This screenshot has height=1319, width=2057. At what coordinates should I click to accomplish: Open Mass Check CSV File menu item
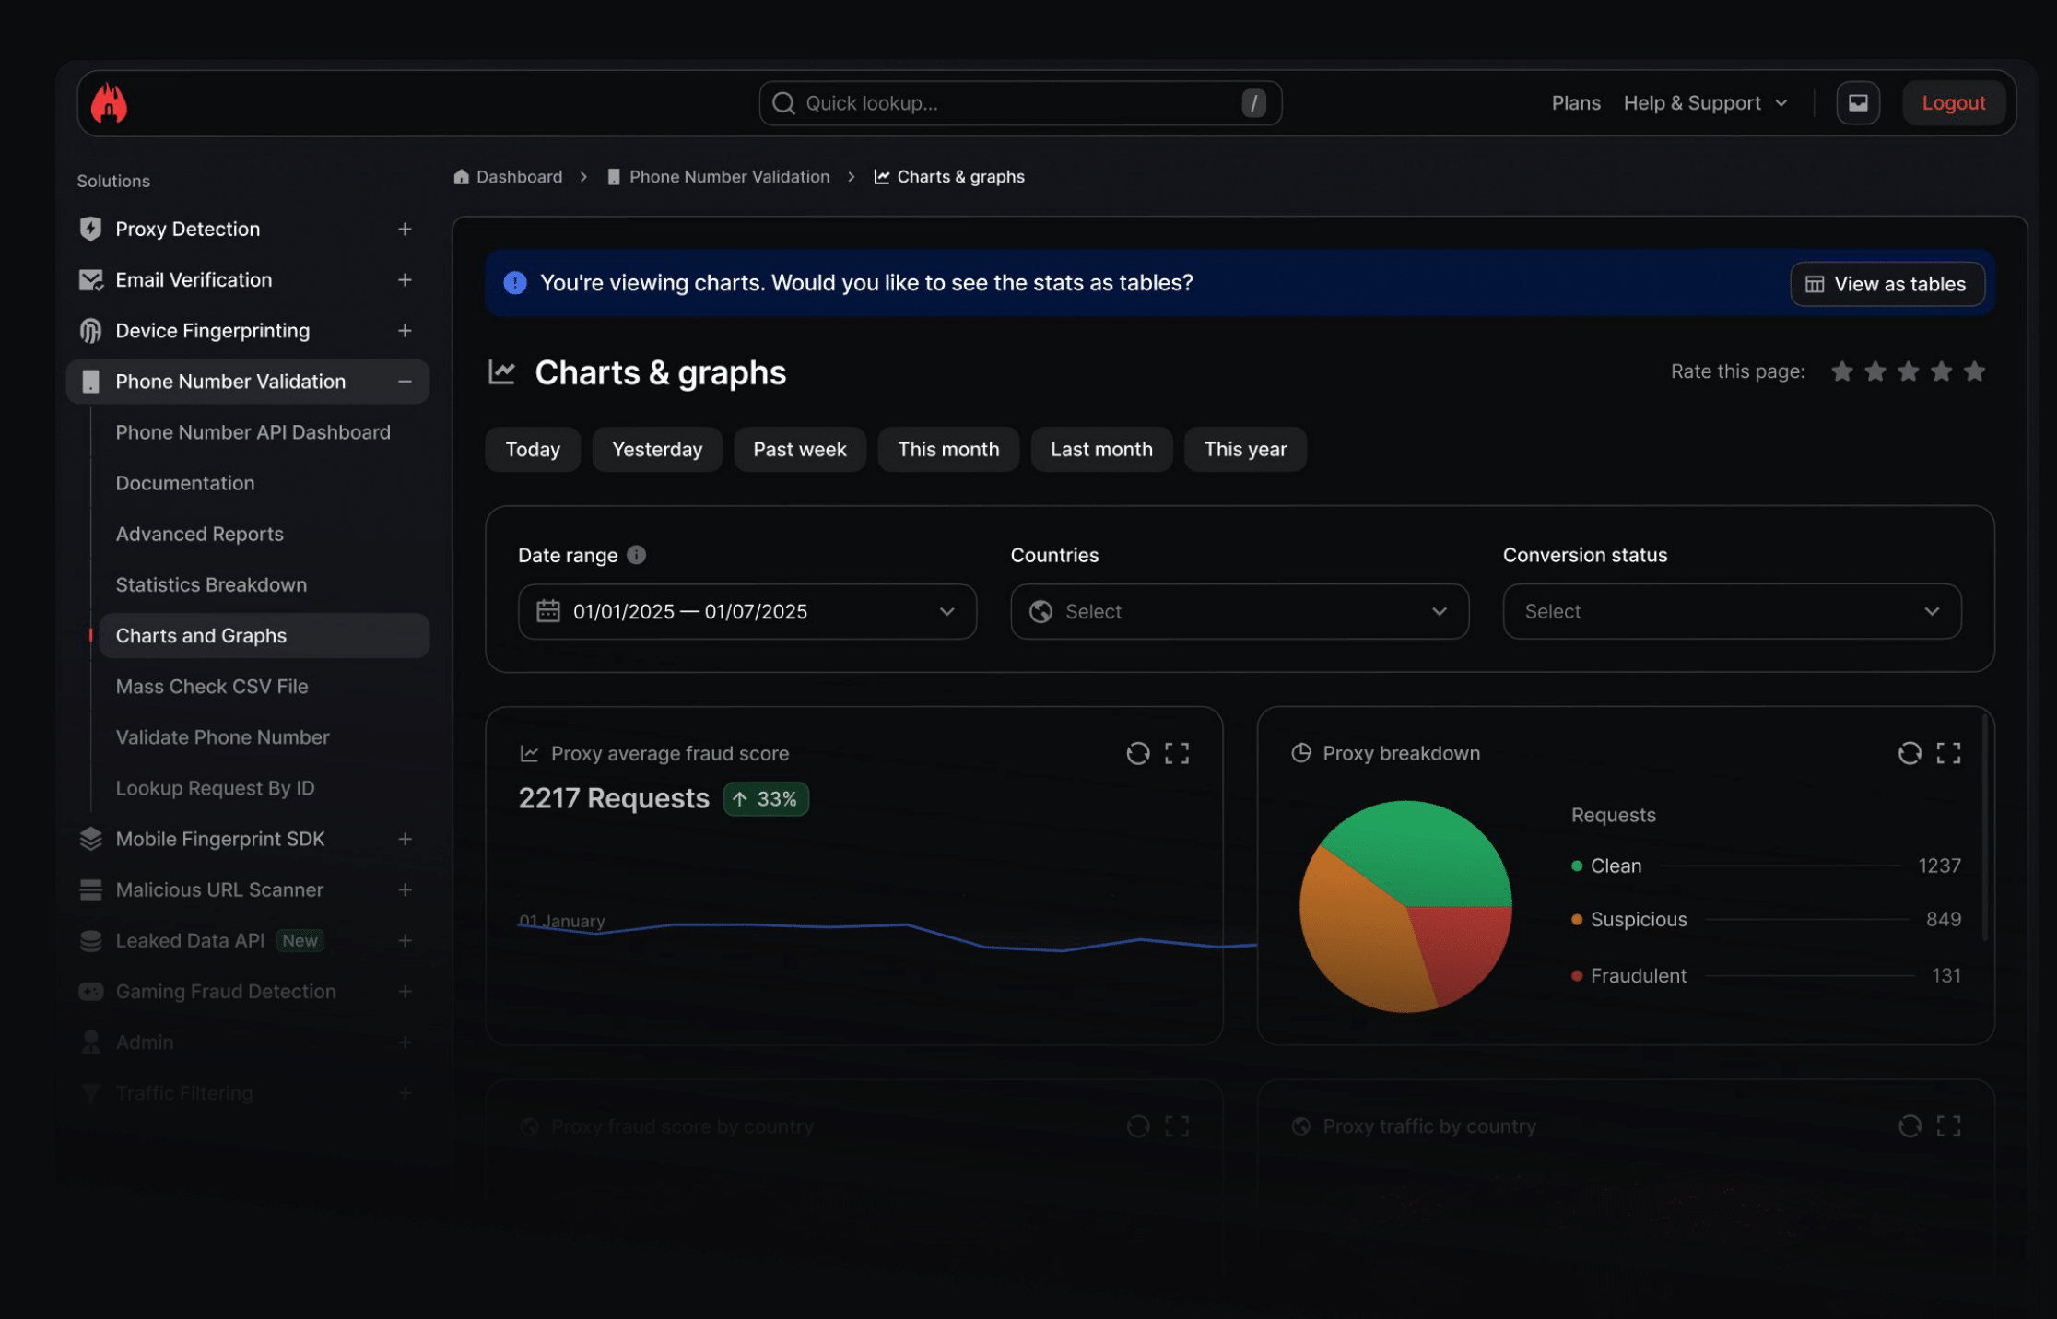click(x=212, y=687)
